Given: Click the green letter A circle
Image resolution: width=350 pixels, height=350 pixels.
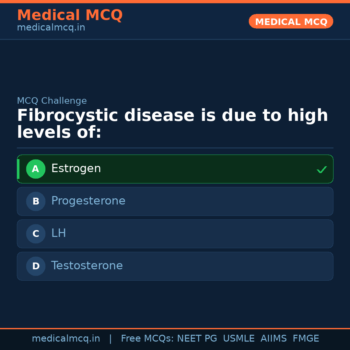Looking at the screenshot, I should (x=36, y=169).
